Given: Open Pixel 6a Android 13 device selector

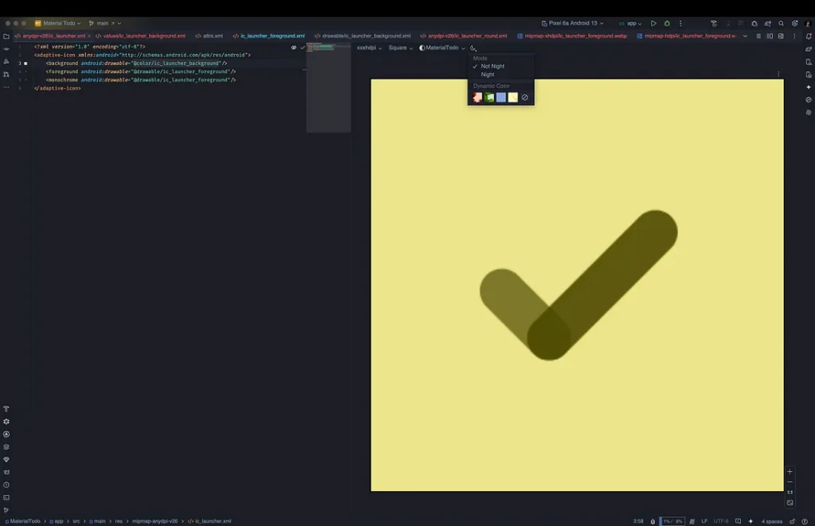Looking at the screenshot, I should [572, 23].
